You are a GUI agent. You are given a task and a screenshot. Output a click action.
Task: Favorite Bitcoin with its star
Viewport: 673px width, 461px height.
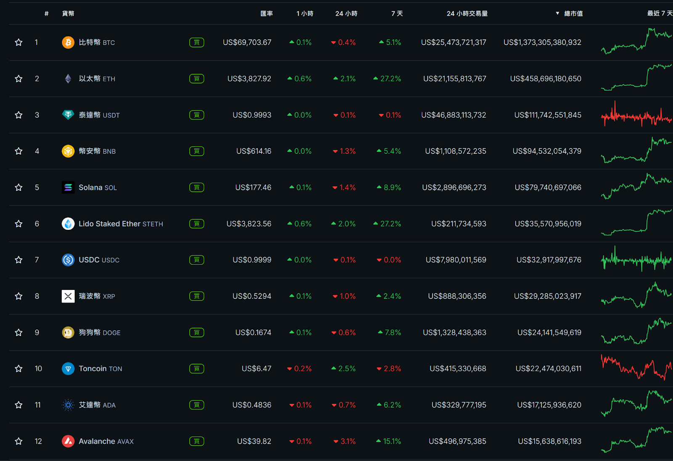19,42
